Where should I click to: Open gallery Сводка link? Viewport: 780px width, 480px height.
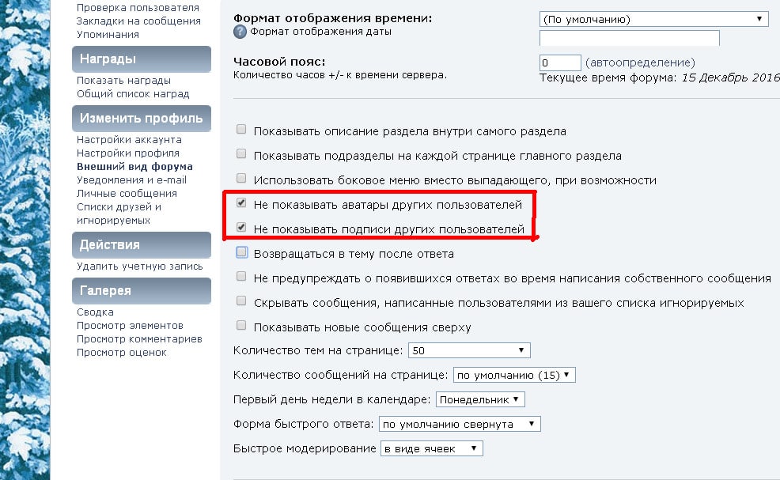pyautogui.click(x=95, y=312)
